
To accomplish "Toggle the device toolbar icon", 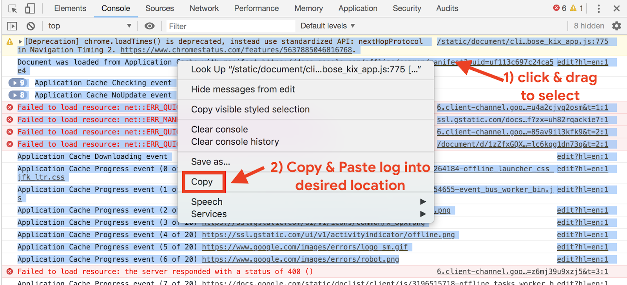I will point(30,9).
